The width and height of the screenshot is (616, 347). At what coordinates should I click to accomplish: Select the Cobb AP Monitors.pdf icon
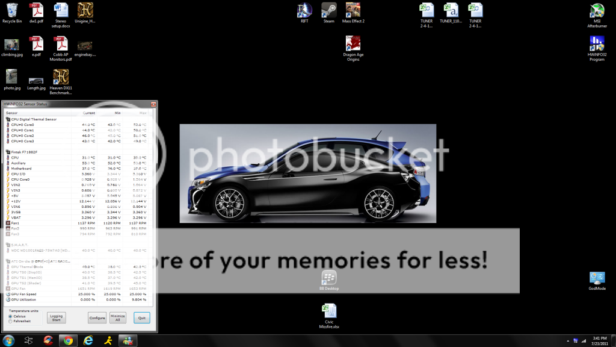point(61,49)
